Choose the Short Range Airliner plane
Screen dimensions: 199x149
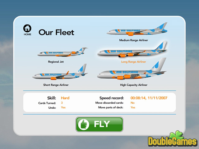(60, 72)
